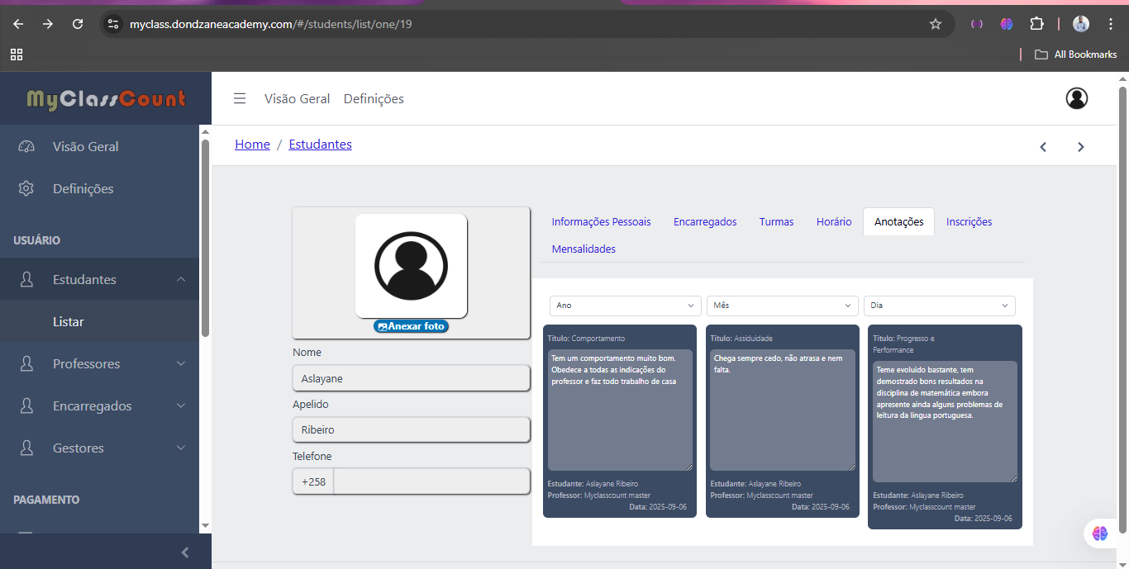The width and height of the screenshot is (1129, 569).
Task: Open the user profile avatar icon
Action: (1076, 98)
